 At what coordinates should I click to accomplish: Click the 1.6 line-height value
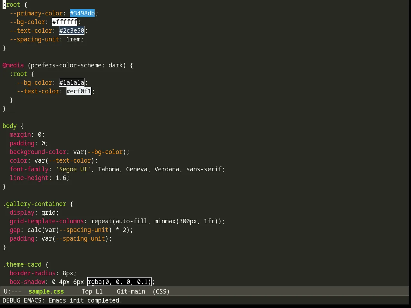pos(61,178)
